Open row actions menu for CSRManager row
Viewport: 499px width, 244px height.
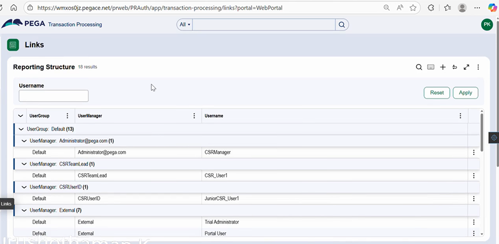coord(473,152)
